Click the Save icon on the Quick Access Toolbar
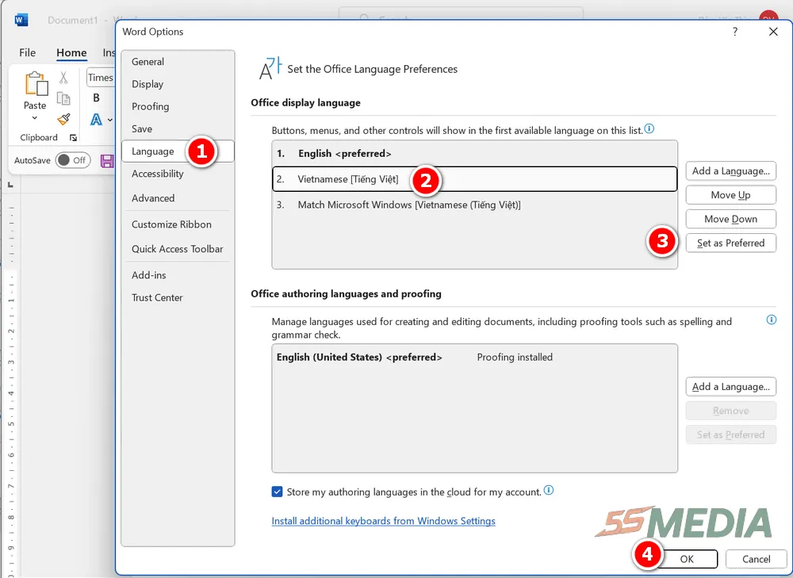 (106, 161)
